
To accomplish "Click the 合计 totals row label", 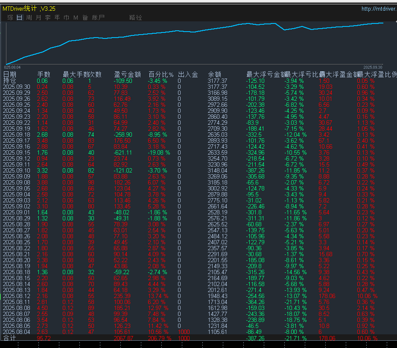I will pyautogui.click(x=10, y=338).
